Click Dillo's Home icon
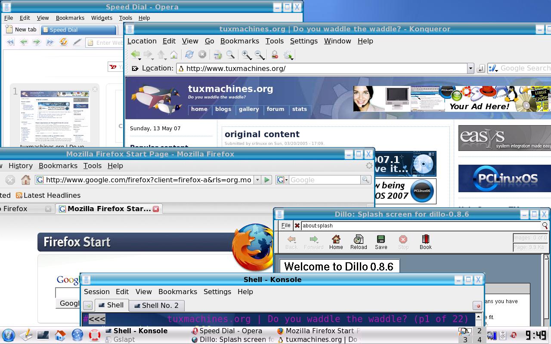551x344 pixels. tap(336, 242)
